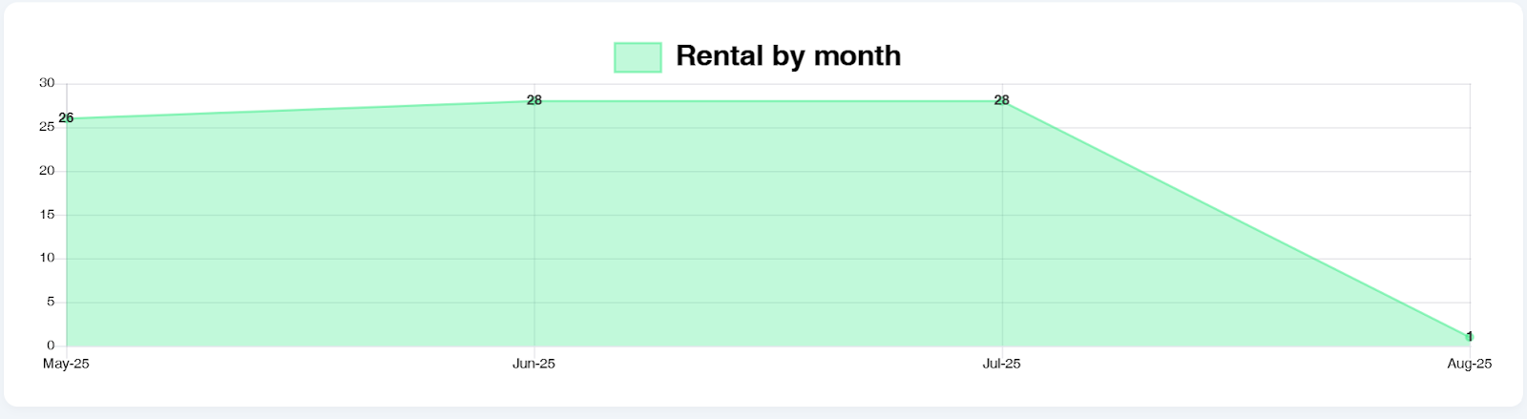Click the rising line between May-25 and Jun-25
Screen dimensions: 1527x419
click(x=301, y=111)
